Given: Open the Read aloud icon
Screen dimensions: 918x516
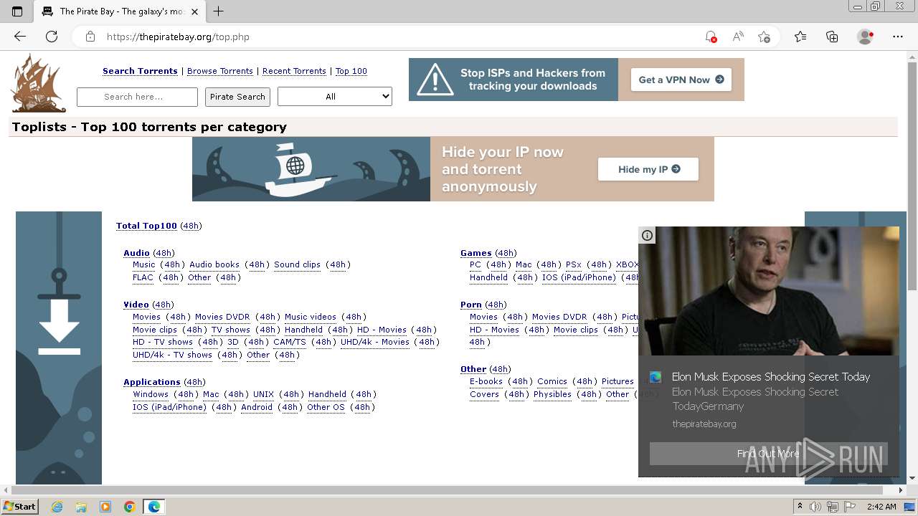Looking at the screenshot, I should tap(737, 37).
